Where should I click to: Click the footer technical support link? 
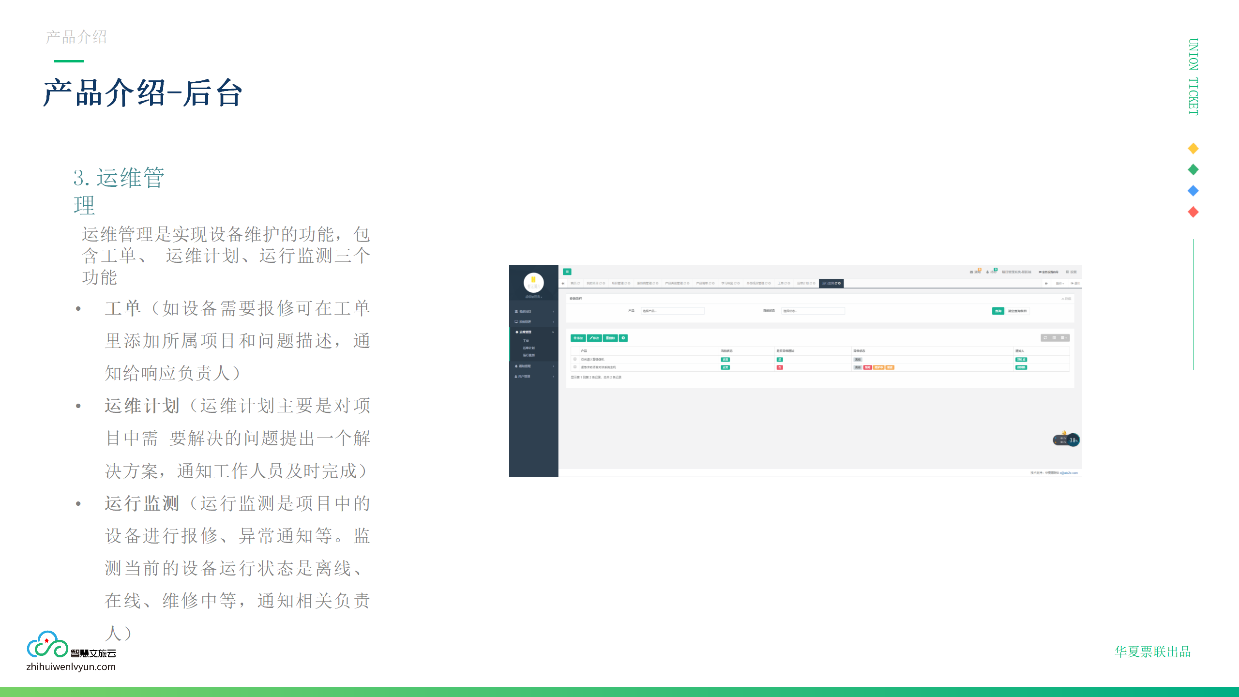pos(1069,473)
